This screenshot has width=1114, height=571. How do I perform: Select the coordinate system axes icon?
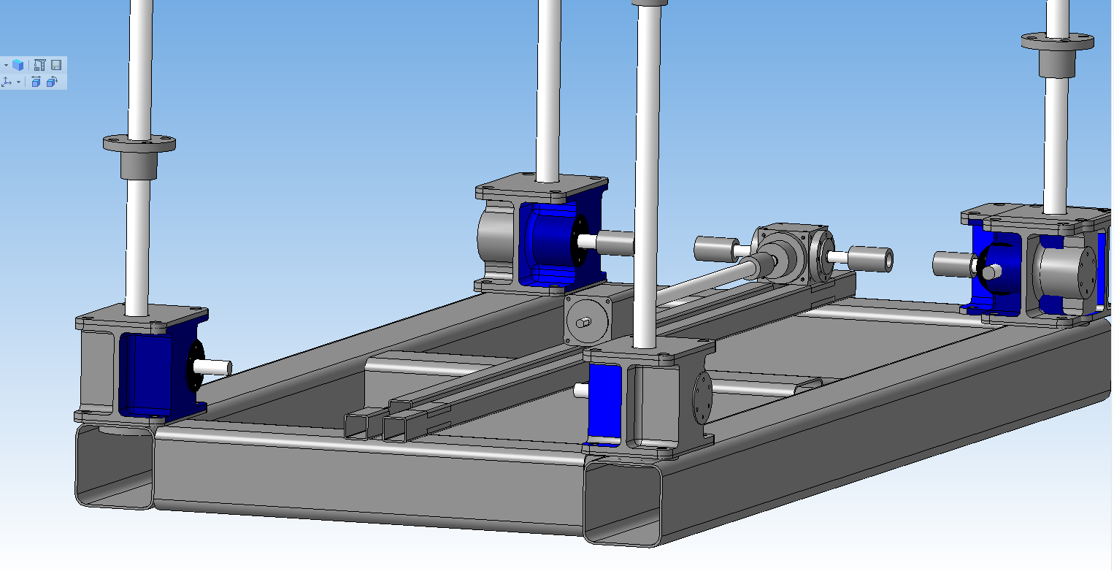tap(7, 82)
